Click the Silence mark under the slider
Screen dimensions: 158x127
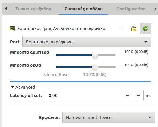pos(50,75)
